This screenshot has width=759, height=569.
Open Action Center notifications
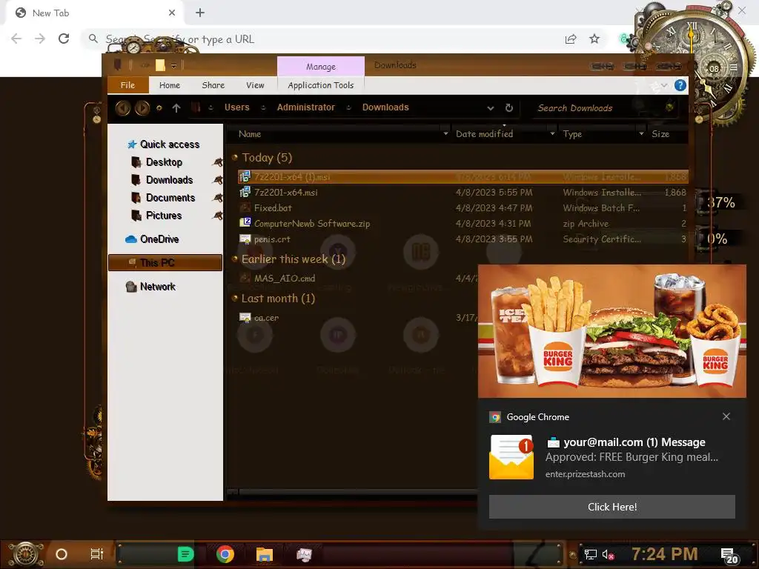pyautogui.click(x=729, y=556)
